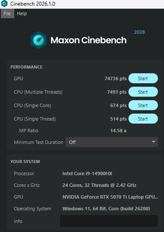Click inside the Info text field
The height and width of the screenshot is (232, 164).
[109, 221]
